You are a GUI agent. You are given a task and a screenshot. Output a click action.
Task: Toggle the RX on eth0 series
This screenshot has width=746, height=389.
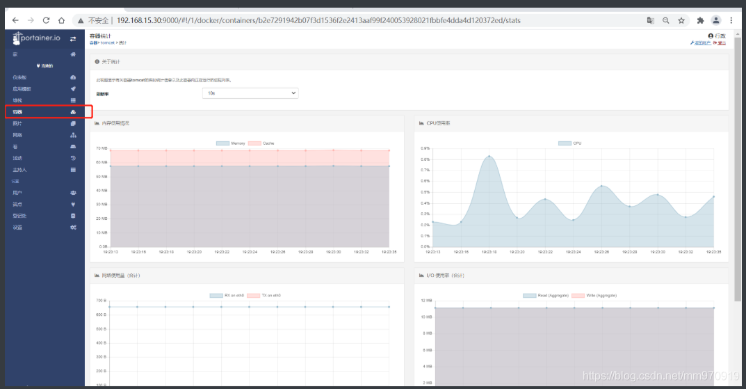point(227,296)
